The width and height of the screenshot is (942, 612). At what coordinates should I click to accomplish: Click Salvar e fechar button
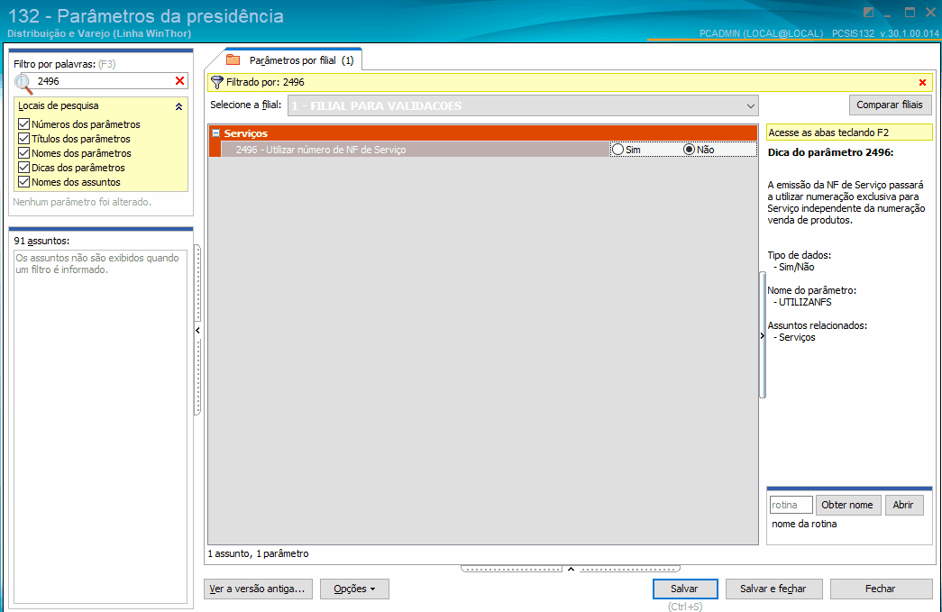point(773,589)
